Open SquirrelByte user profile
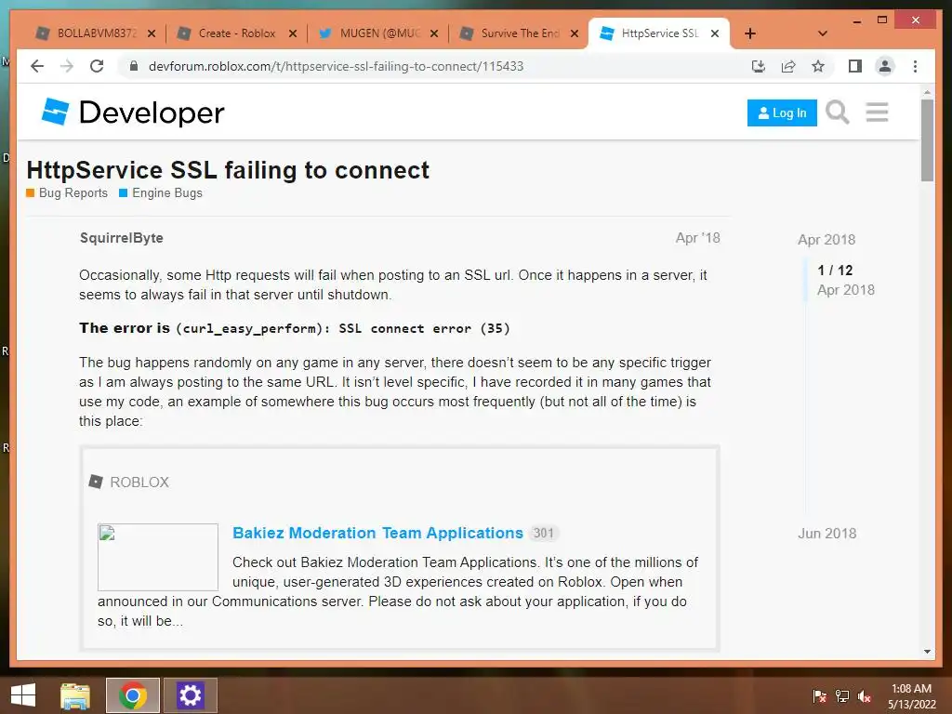 (x=122, y=238)
